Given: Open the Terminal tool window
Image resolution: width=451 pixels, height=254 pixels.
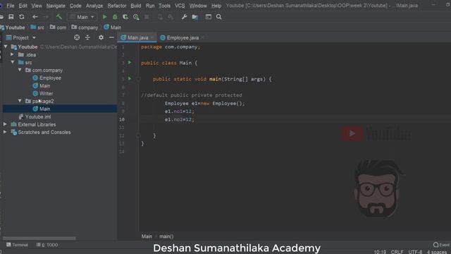Looking at the screenshot, I should pos(17,245).
